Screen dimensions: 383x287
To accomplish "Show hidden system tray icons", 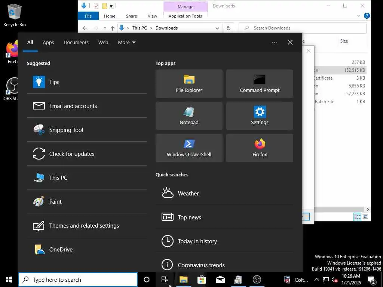I will (316, 280).
